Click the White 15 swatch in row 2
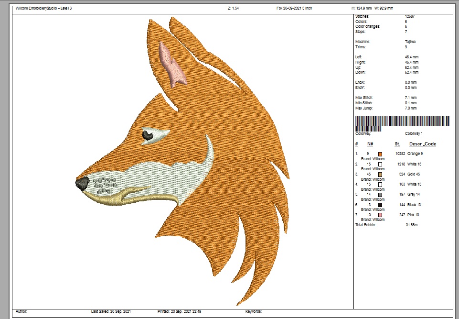The width and height of the screenshot is (459, 319). [380, 164]
